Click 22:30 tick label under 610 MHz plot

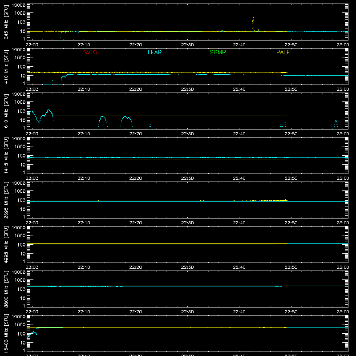tap(187, 134)
